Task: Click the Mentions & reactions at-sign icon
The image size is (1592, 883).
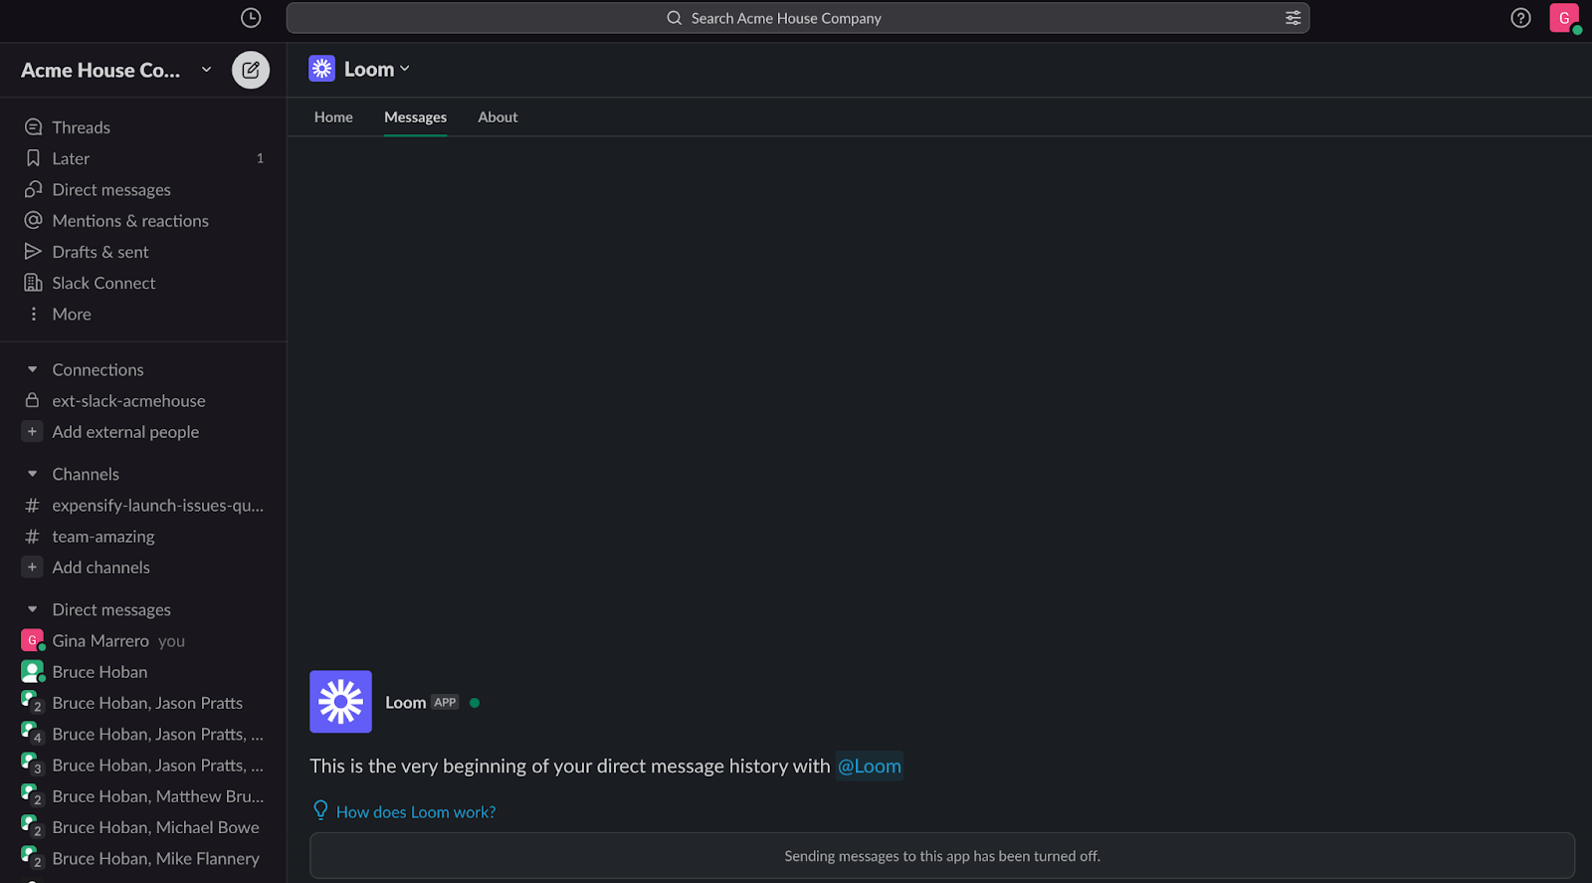Action: pyautogui.click(x=33, y=220)
